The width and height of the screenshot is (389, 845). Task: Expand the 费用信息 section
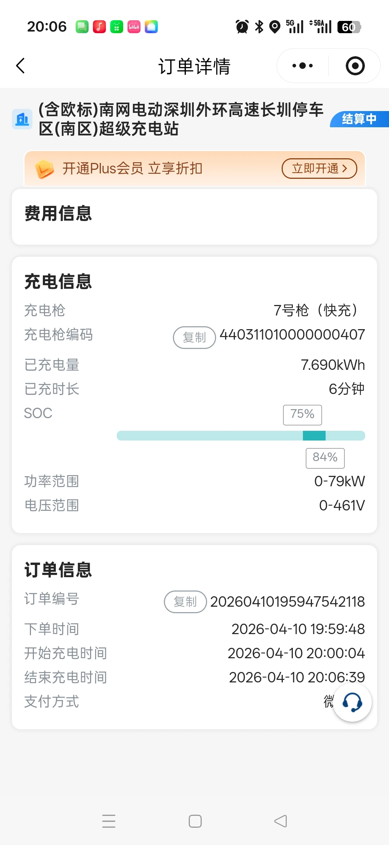click(194, 213)
